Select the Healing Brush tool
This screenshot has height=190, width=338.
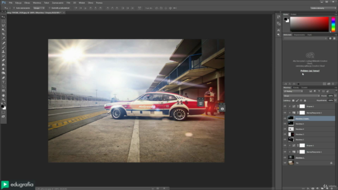[x=3, y=43]
